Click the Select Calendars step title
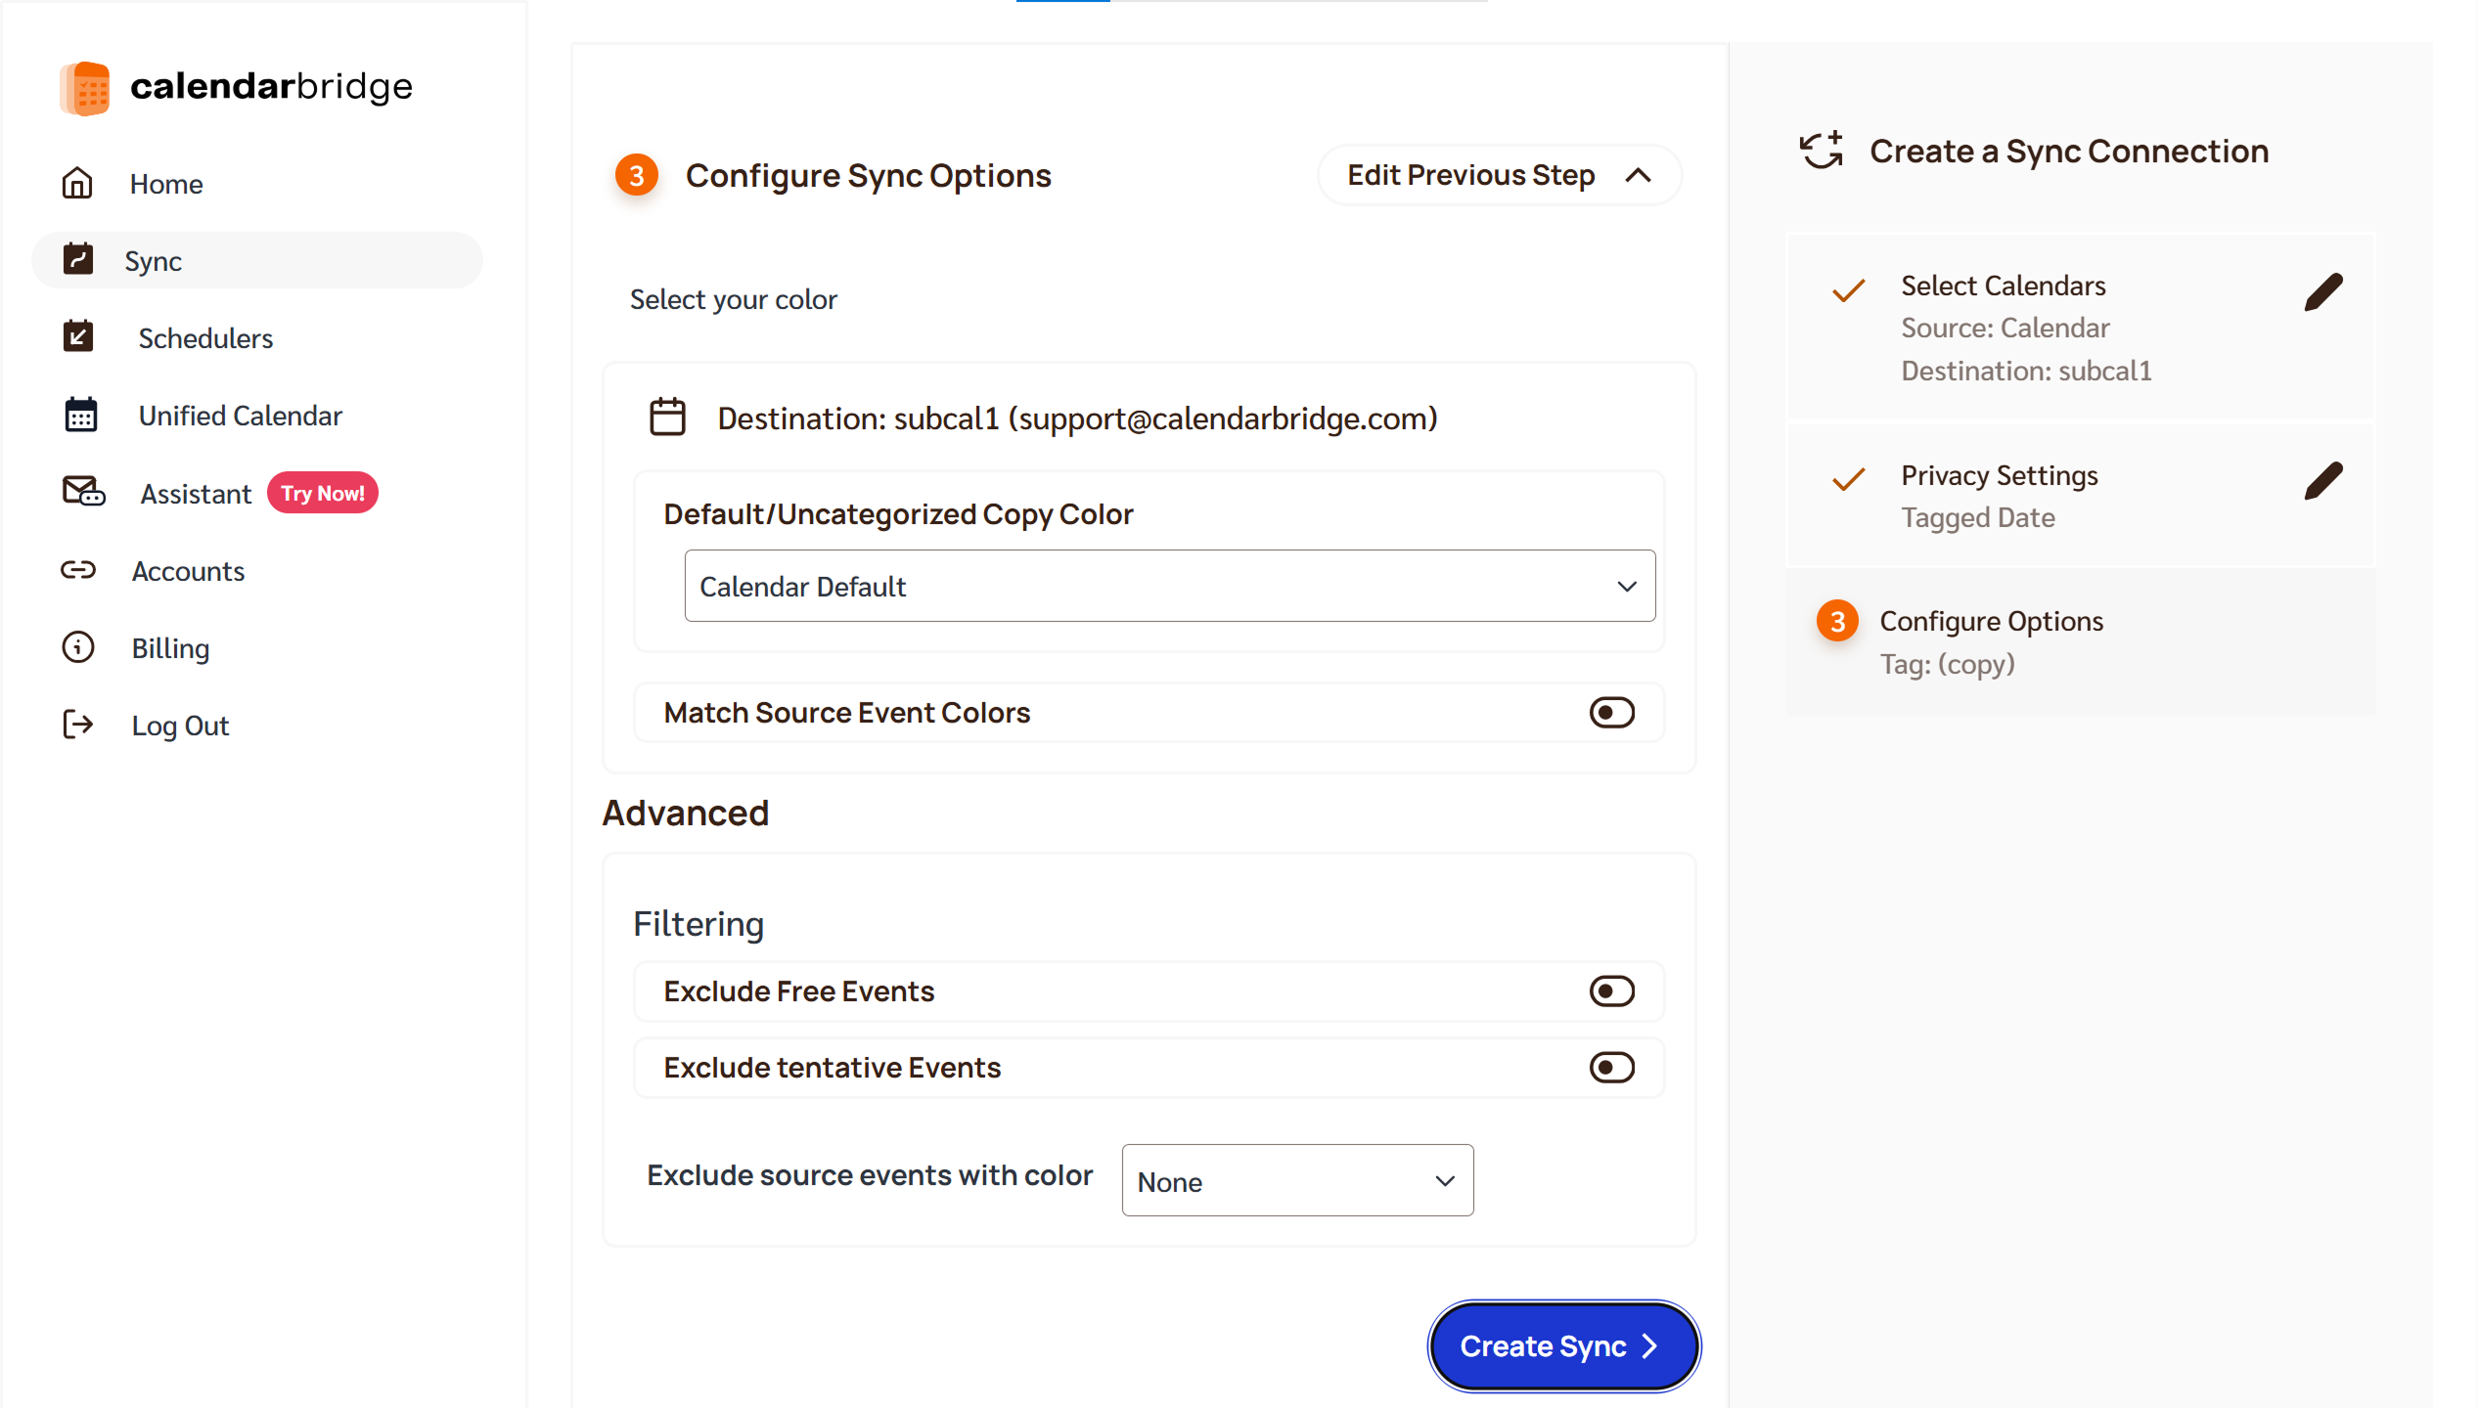The image size is (2478, 1408). pos(2003,286)
